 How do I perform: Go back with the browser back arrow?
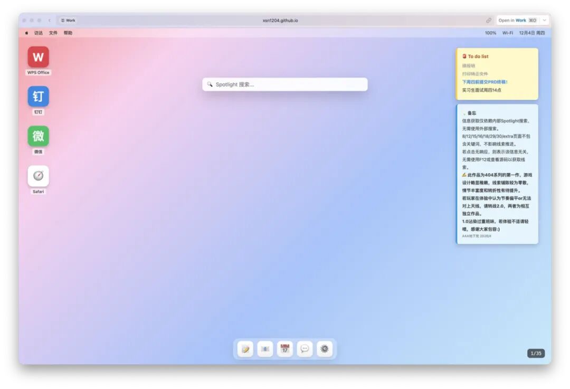(x=50, y=21)
